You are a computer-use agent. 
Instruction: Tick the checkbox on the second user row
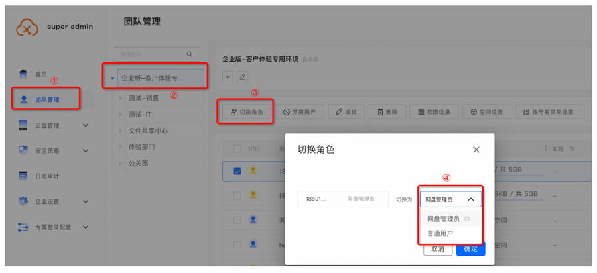237,195
